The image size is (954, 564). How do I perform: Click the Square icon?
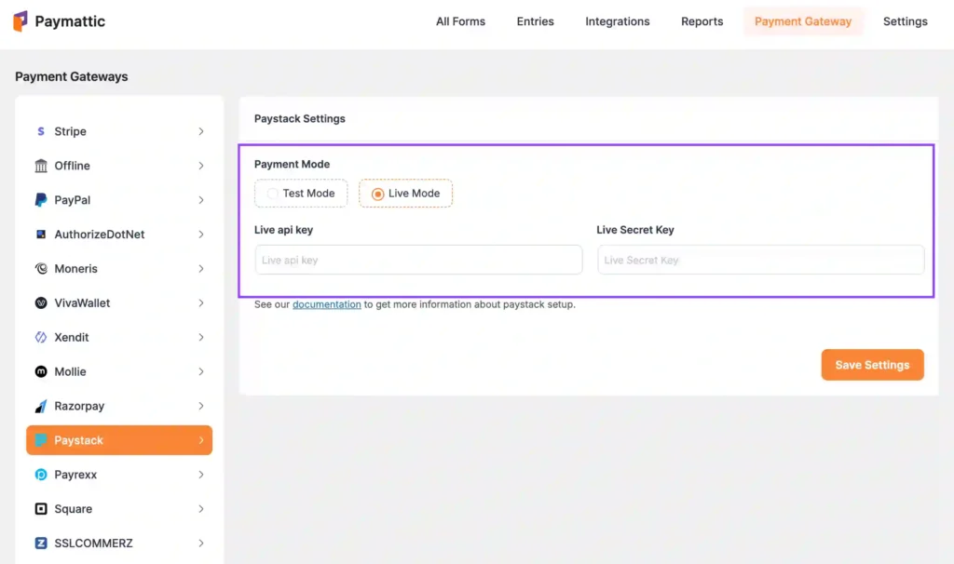click(41, 509)
